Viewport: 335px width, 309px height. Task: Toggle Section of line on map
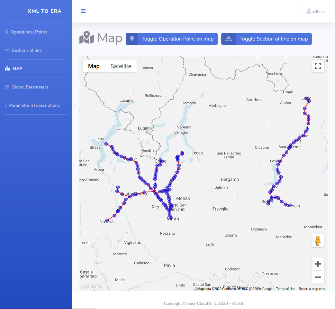266,39
